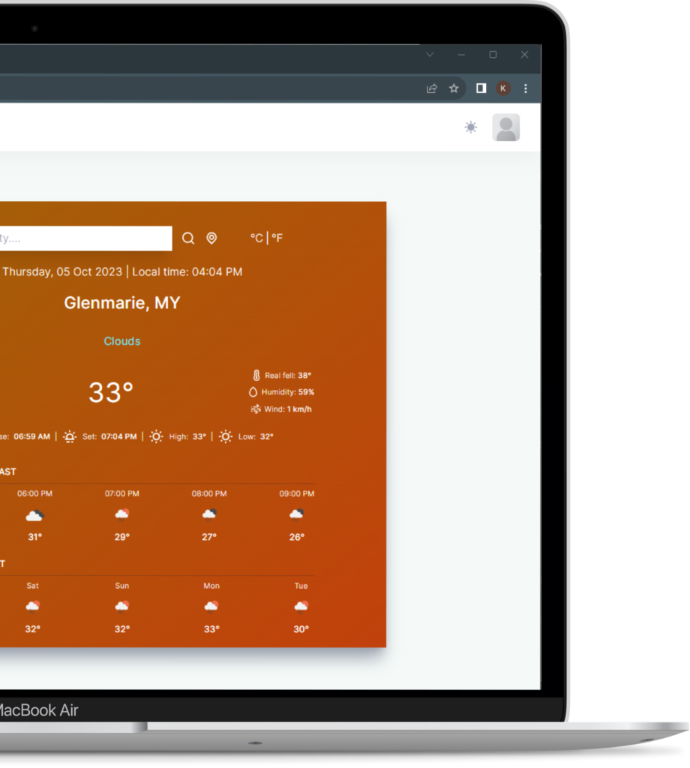Click the Mon daily forecast icon
Viewport: 690px width, 768px height.
point(211,607)
